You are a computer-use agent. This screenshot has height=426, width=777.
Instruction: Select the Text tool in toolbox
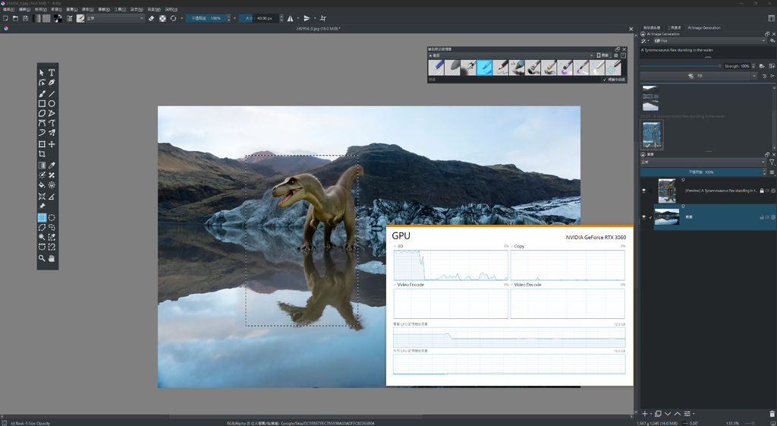click(52, 73)
